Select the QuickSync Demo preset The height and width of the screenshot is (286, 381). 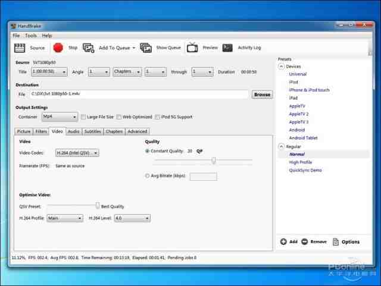305,170
